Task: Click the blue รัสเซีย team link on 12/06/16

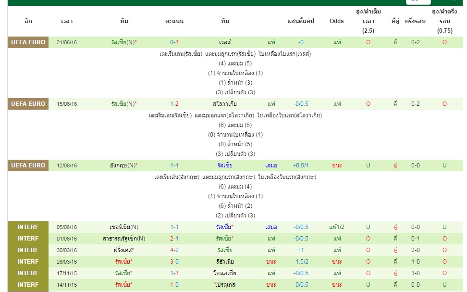Action: coord(225,165)
